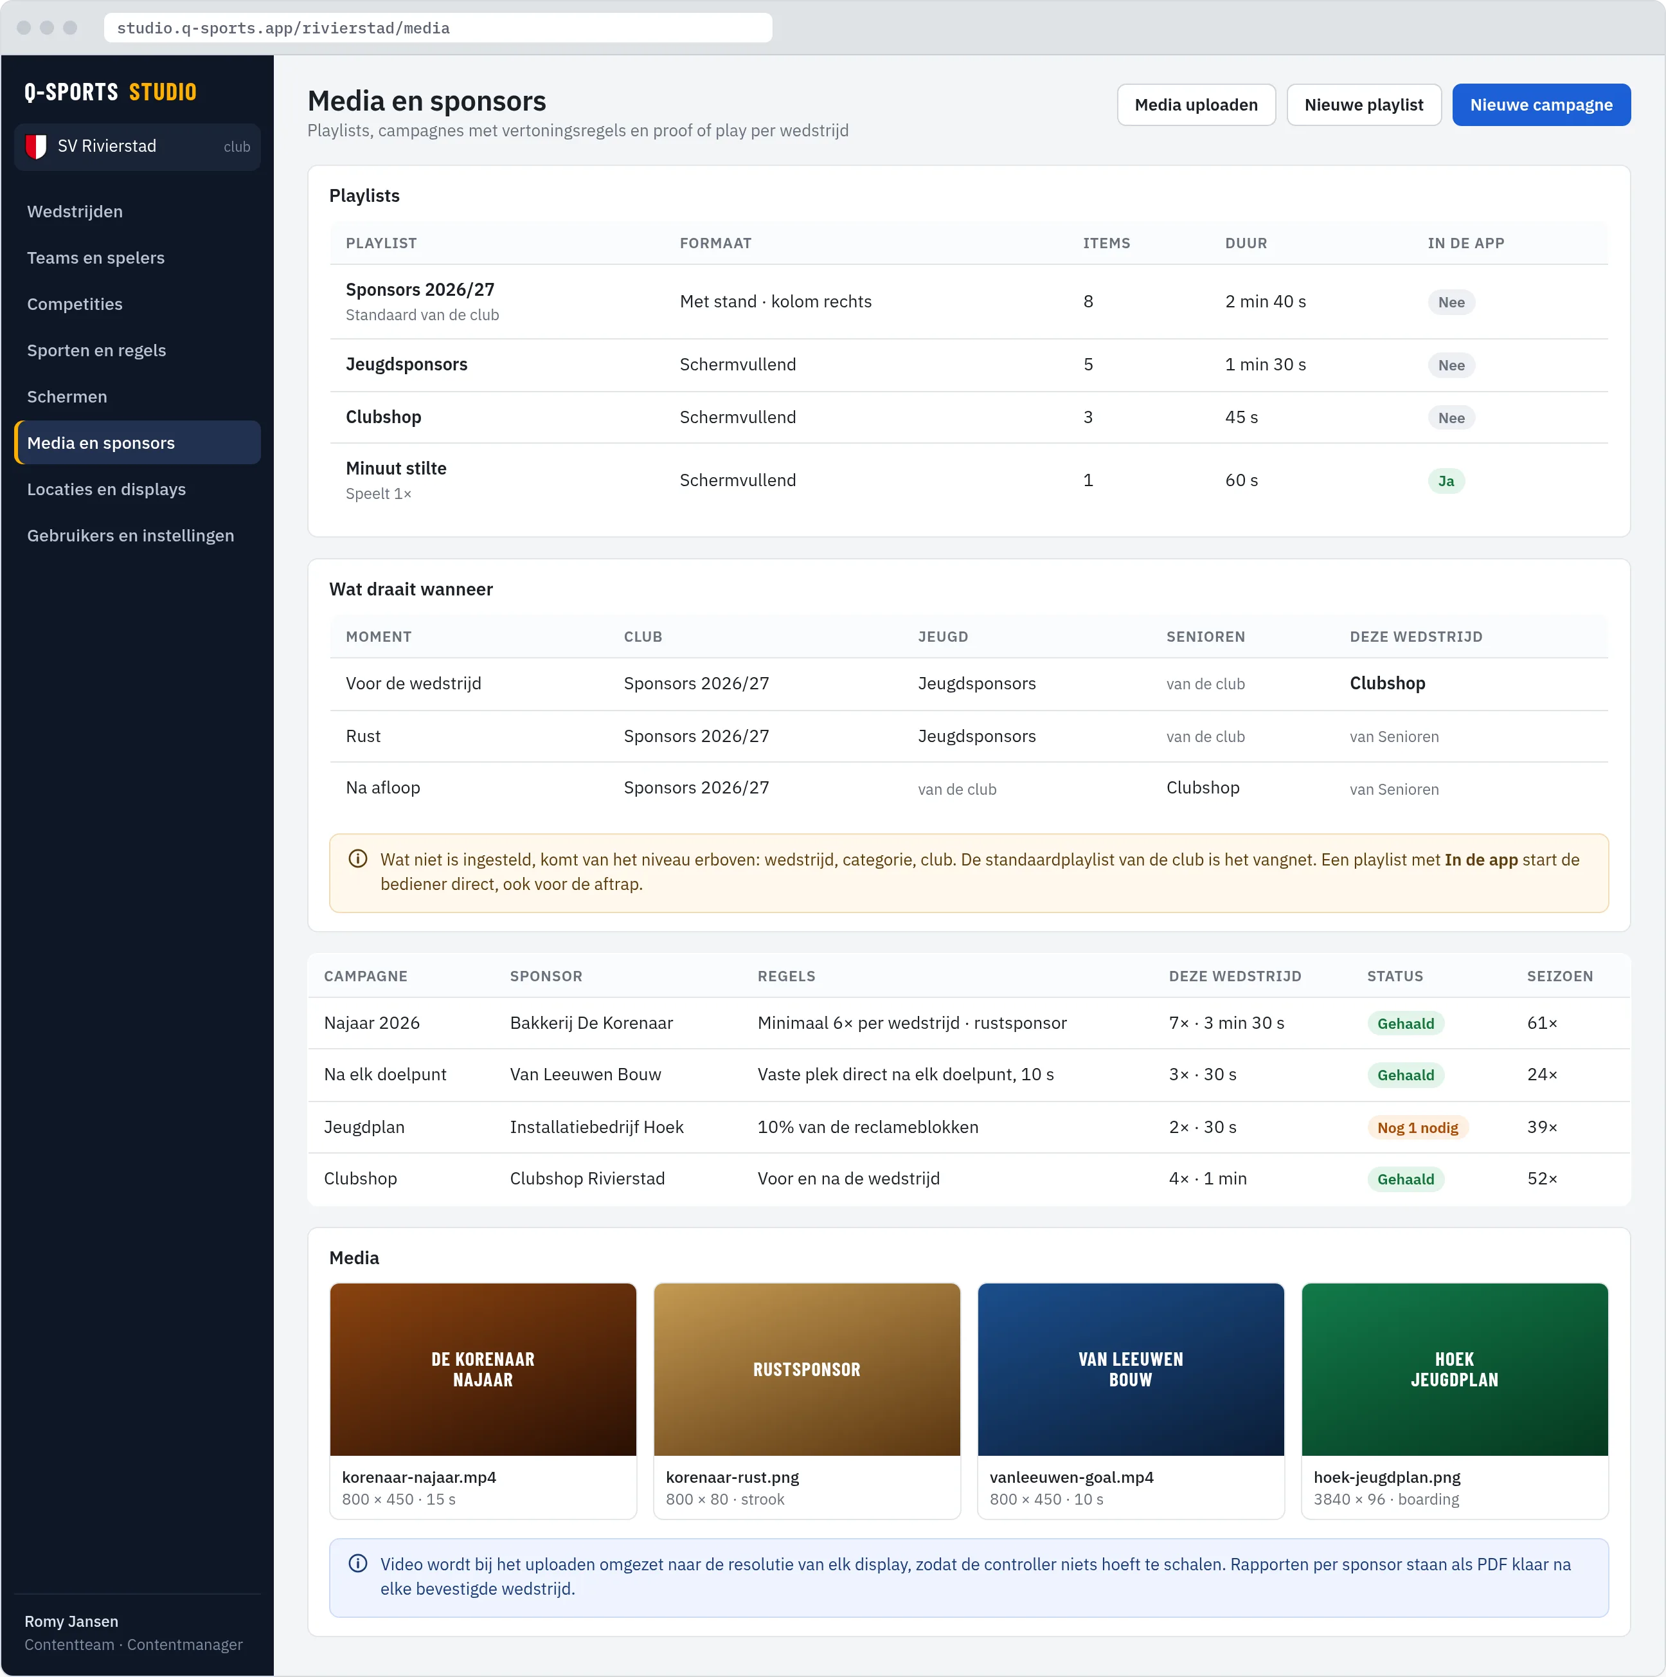Click the Ja badge for Minuut stilte
Image resolution: width=1666 pixels, height=1677 pixels.
point(1446,481)
